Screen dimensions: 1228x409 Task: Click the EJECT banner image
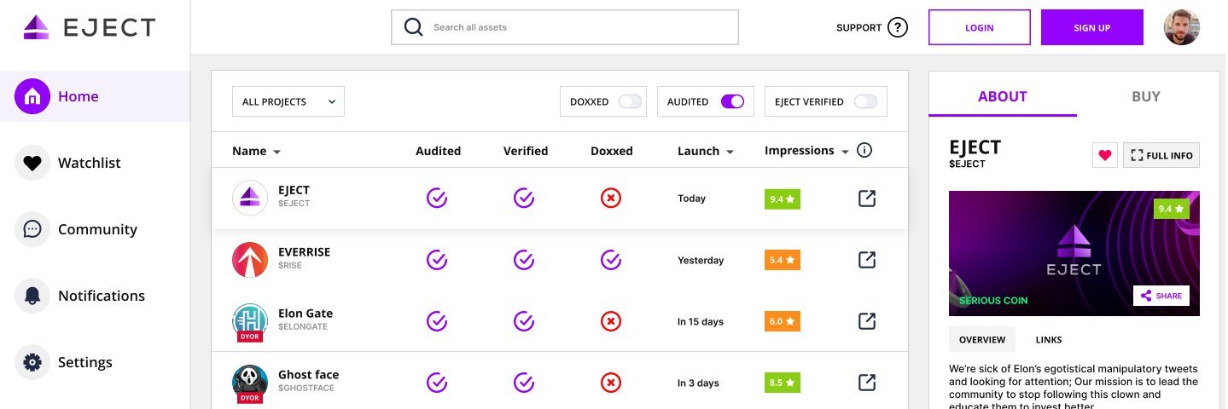pos(1074,253)
